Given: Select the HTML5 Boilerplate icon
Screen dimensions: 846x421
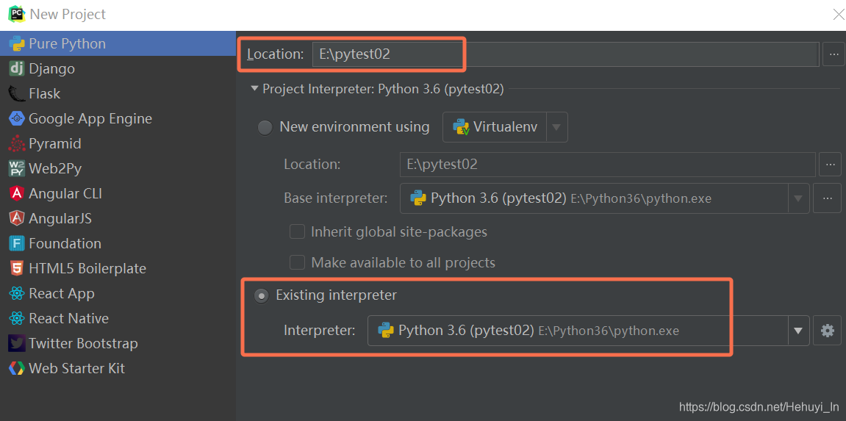Looking at the screenshot, I should 16,268.
